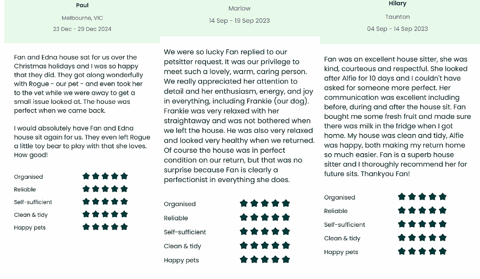This screenshot has height=279, width=480.
Task: Click Marlow review's Clean & tidy stars
Action: point(265,246)
